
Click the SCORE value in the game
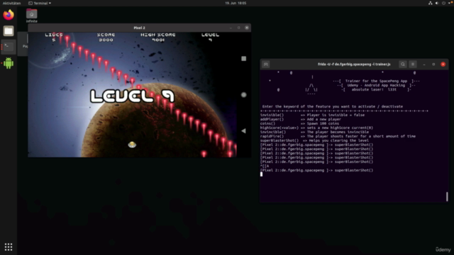(106, 40)
